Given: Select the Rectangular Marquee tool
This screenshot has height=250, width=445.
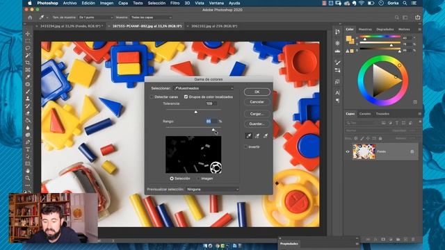Looking at the screenshot, I should [x=28, y=41].
